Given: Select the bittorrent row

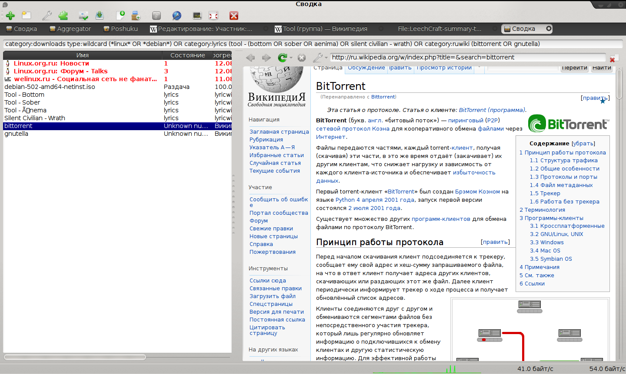Looking at the screenshot, I should (x=117, y=126).
